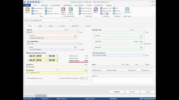Click the Отмена button

[x=148, y=92]
